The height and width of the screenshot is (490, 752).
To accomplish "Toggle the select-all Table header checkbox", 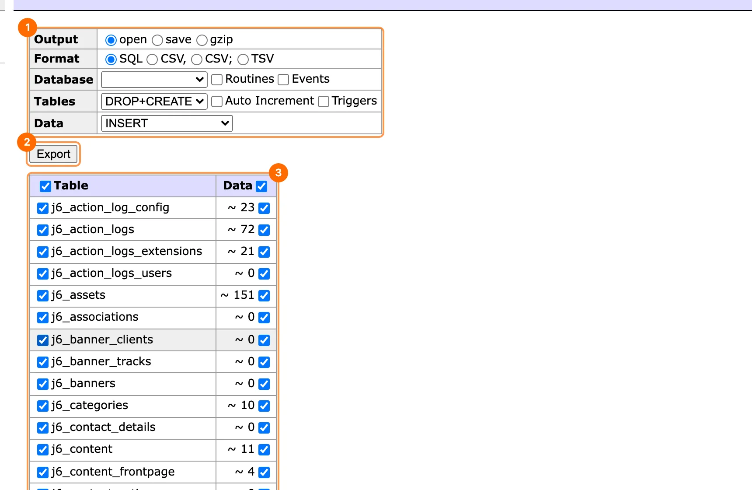I will [45, 186].
